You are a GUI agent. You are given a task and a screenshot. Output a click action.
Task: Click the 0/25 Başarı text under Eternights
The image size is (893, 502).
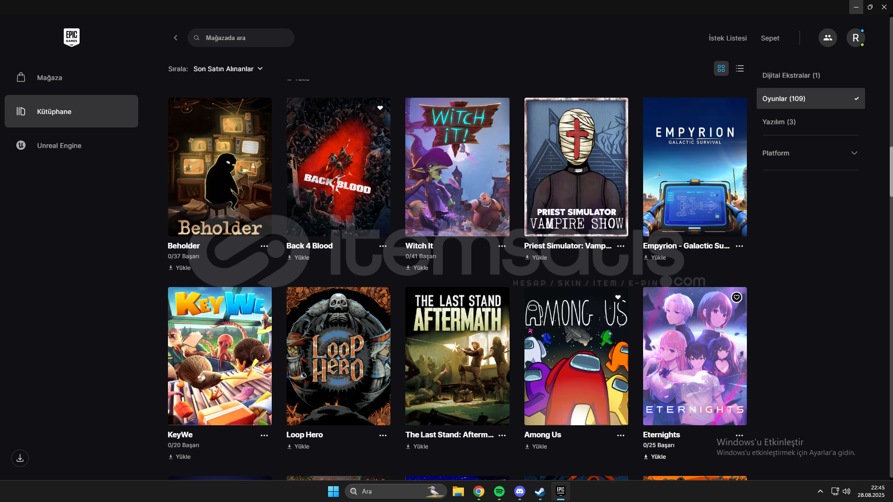tap(658, 445)
